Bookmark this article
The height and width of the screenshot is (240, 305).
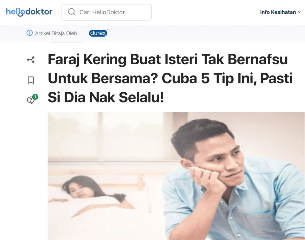[x=31, y=80]
